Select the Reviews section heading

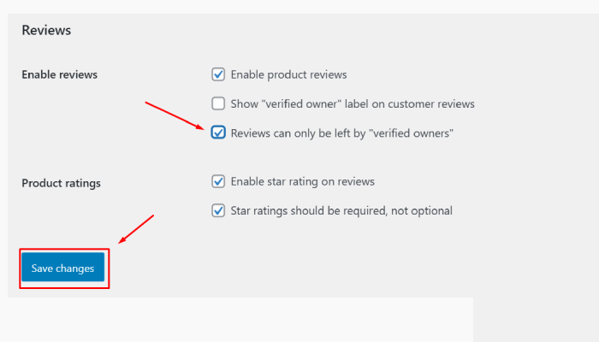(x=46, y=31)
